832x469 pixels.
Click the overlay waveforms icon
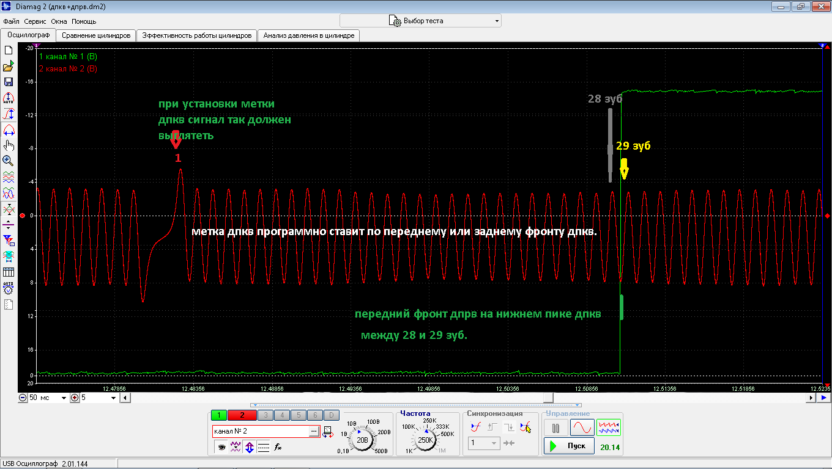(x=9, y=193)
